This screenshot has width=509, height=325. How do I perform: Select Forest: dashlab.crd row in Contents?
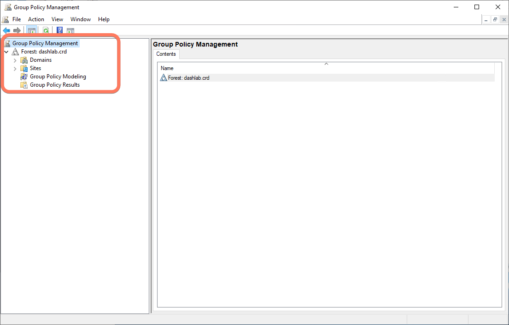point(326,77)
